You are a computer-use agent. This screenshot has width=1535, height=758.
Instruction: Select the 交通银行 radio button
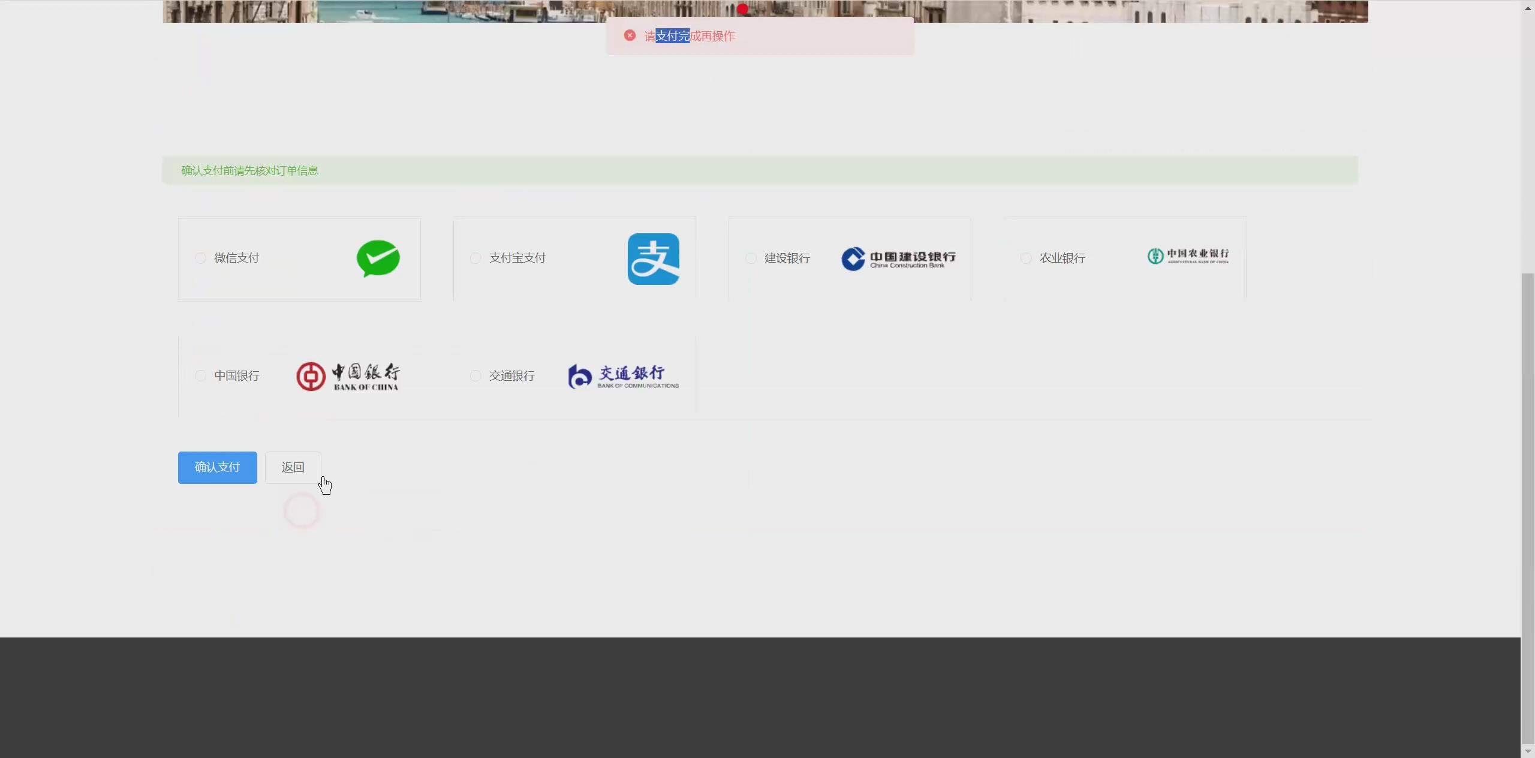(x=475, y=375)
